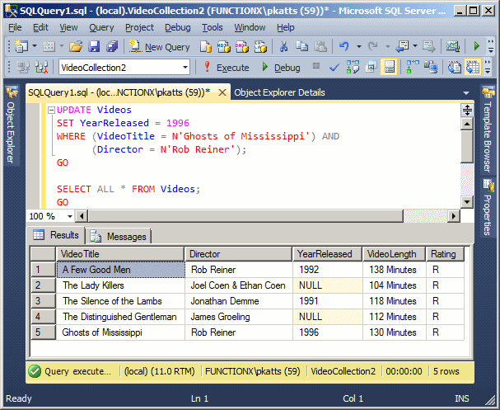Screen dimensions: 500x410
Task: Open the Debug menu
Action: 178,27
